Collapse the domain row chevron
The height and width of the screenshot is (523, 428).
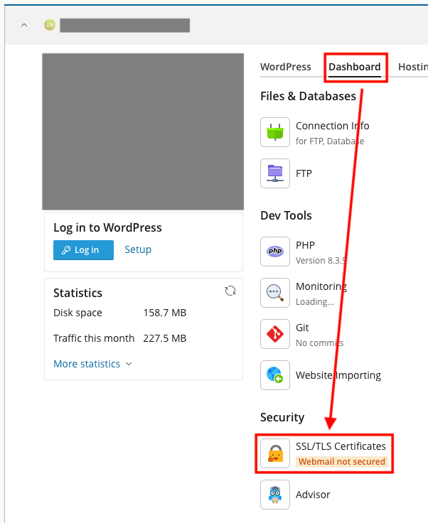[x=23, y=26]
